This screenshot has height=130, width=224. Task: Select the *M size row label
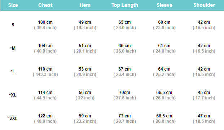click(x=13, y=48)
